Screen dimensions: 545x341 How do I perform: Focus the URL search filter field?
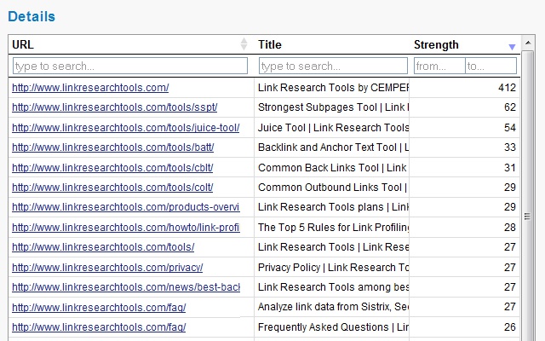[130, 66]
